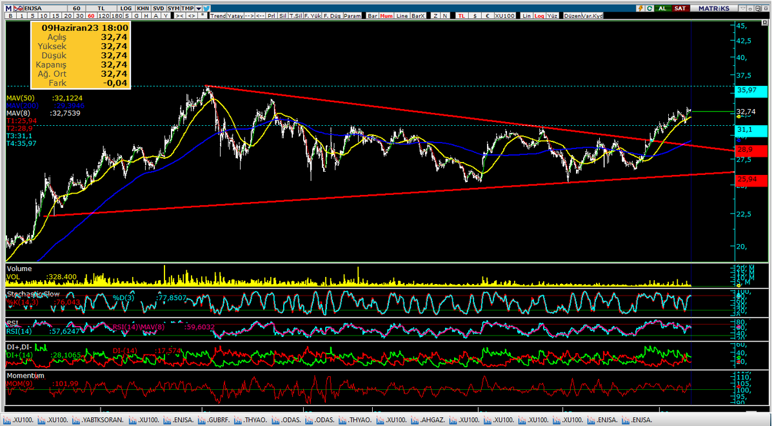Open the Matriks M logo menu
Viewport: 774px width, 426px height.
pos(8,8)
